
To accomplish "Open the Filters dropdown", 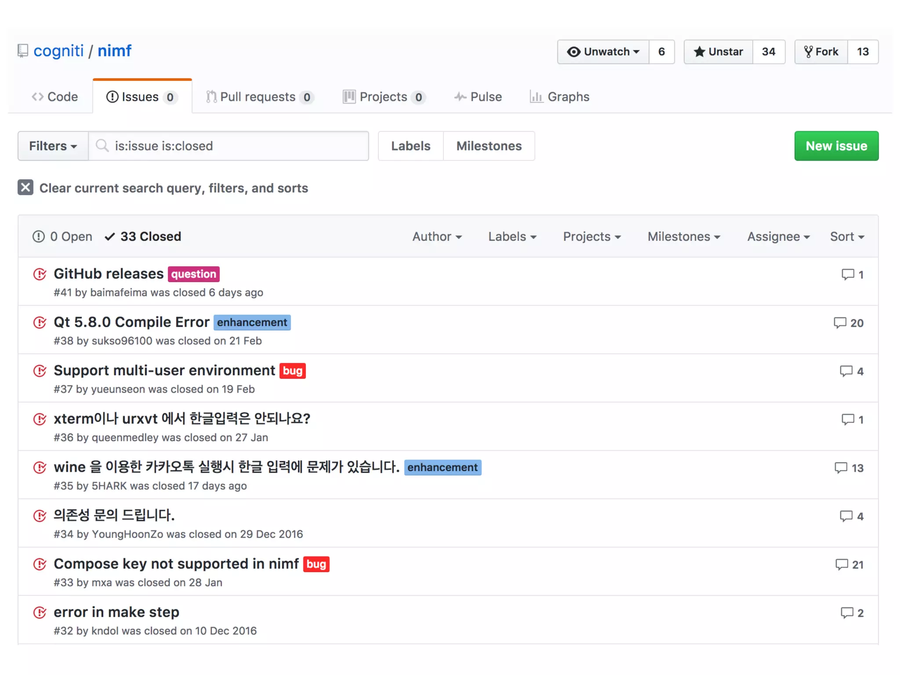I will click(x=53, y=146).
